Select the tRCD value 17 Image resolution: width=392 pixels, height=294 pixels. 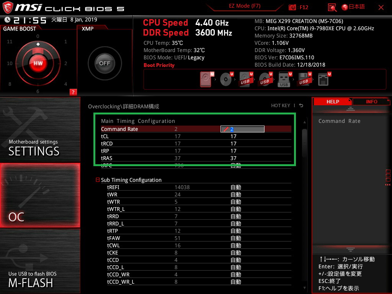tap(233, 144)
